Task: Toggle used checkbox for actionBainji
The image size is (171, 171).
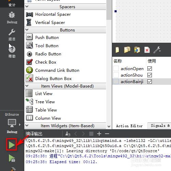Action: pos(149,82)
